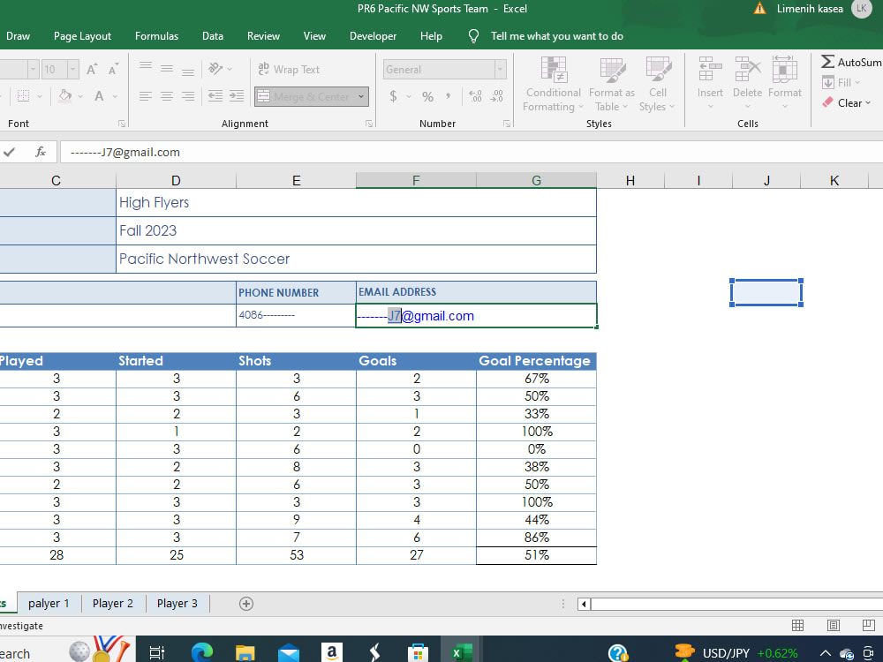Click the Insert Function fx icon
Screen dimensions: 883x662
pos(41,152)
